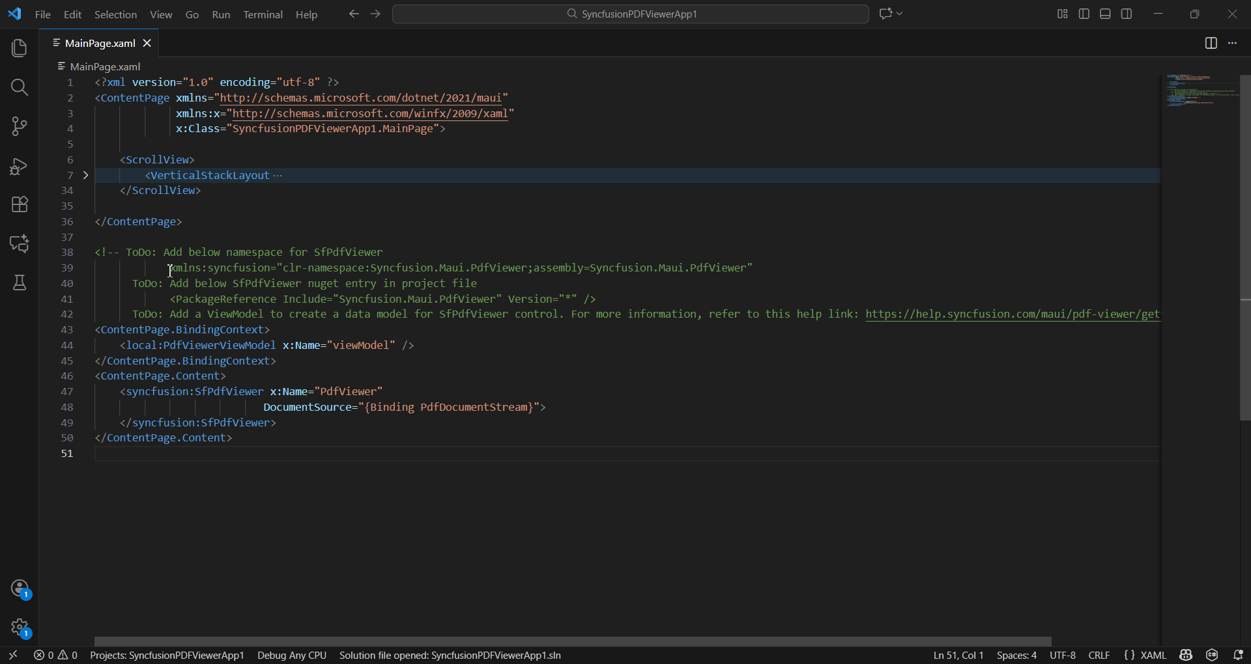The width and height of the screenshot is (1251, 664).
Task: Open notifications bell
Action: click(x=1238, y=655)
